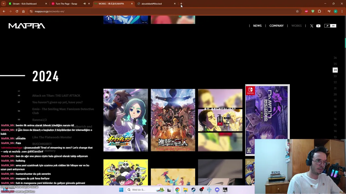Jump to year 23 in the timeline
The height and width of the screenshot is (194, 346).
point(335,76)
